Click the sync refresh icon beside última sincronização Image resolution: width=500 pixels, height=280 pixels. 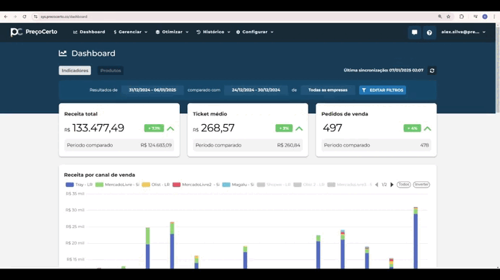(432, 71)
